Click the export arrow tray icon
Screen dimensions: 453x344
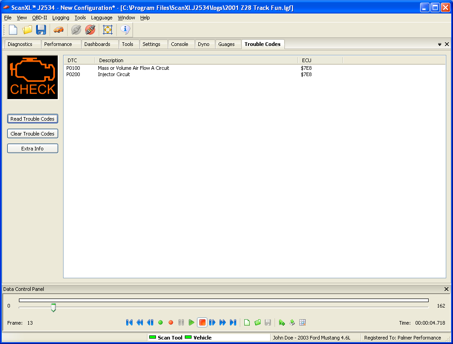click(x=292, y=322)
